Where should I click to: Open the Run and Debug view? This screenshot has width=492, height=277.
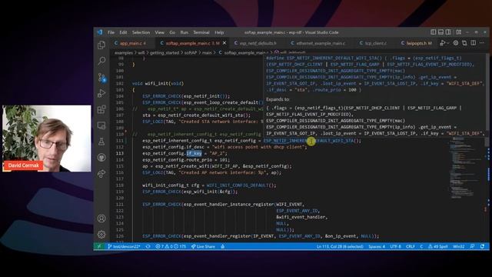[101, 93]
